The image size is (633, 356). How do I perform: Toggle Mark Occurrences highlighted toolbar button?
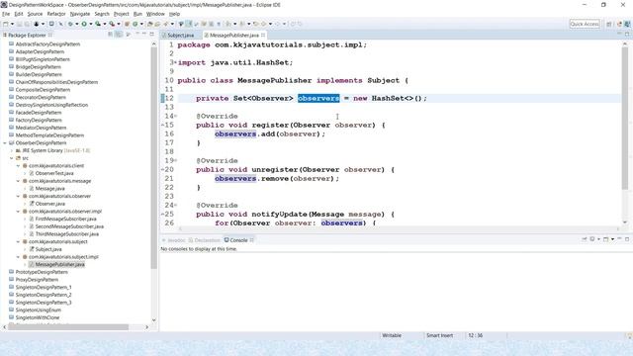[x=189, y=24]
